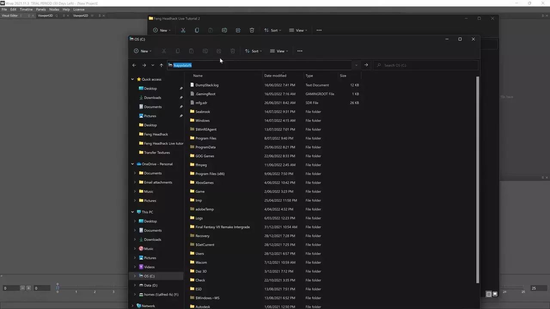The width and height of the screenshot is (550, 309).
Task: Click the Cut icon in the Feng Headhack window
Action: [x=183, y=30]
